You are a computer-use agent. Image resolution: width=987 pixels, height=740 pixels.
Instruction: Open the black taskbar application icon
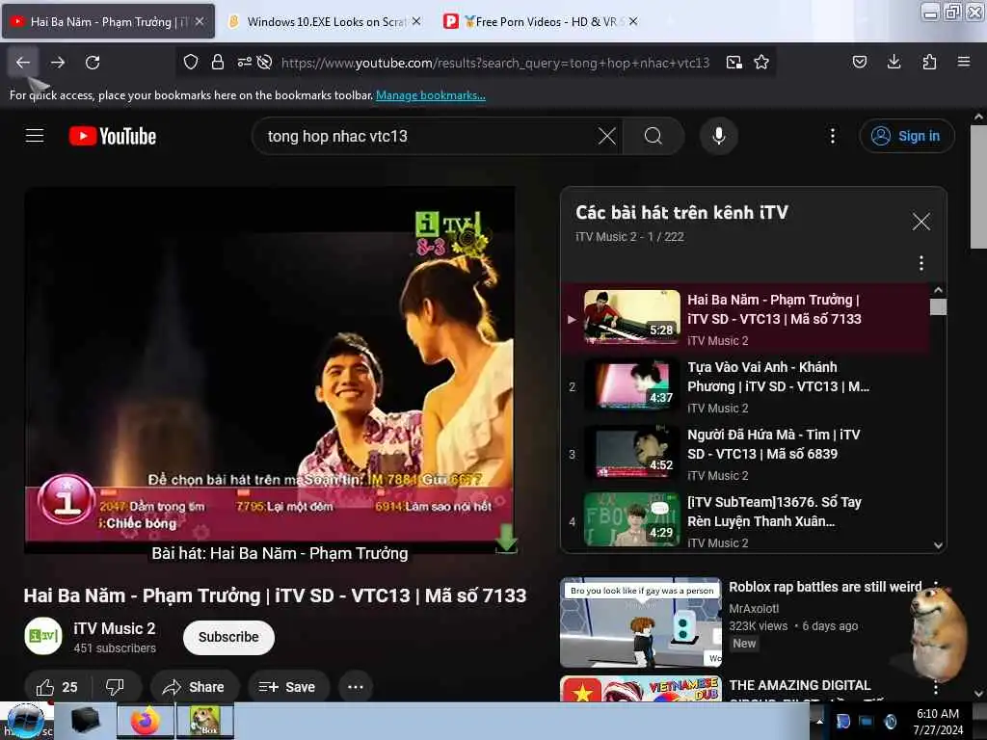click(86, 721)
